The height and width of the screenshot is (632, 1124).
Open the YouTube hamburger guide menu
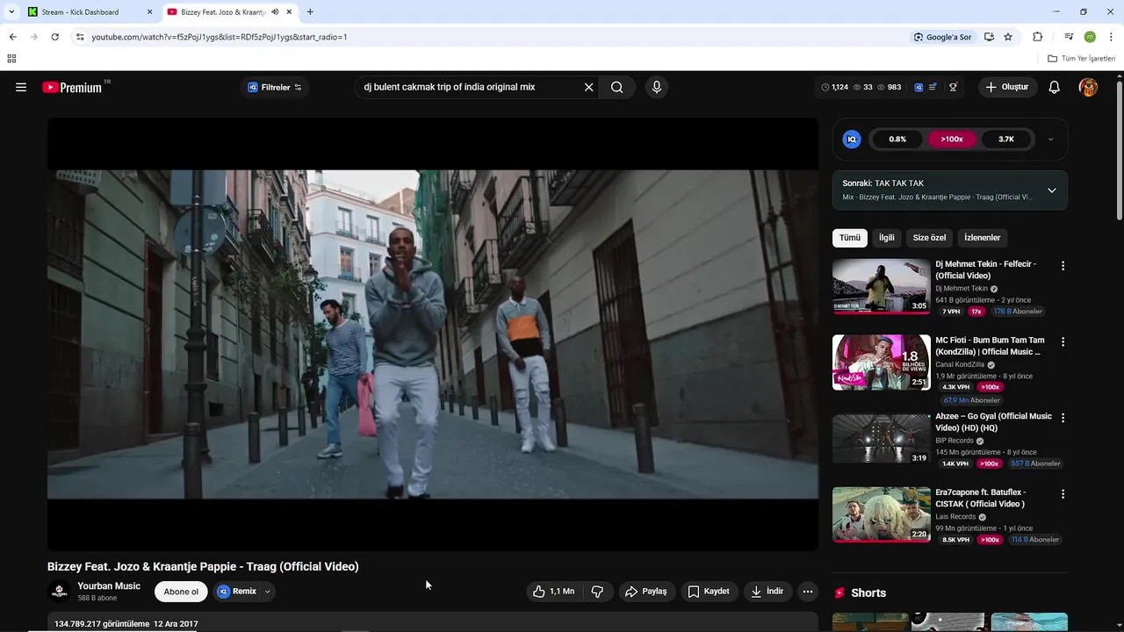click(21, 87)
